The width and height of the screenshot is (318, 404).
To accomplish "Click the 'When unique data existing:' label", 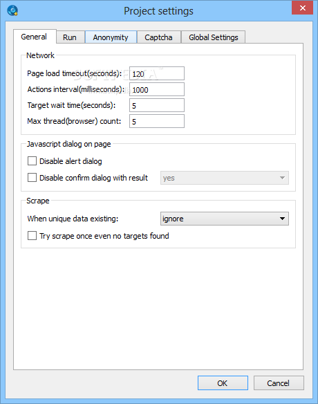I will click(73, 219).
